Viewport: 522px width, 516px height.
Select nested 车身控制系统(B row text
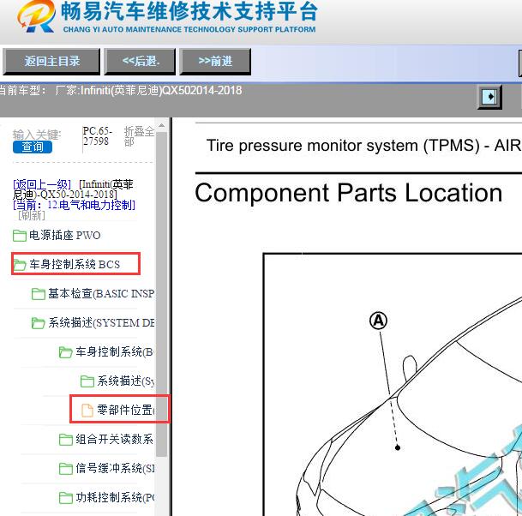tap(115, 352)
